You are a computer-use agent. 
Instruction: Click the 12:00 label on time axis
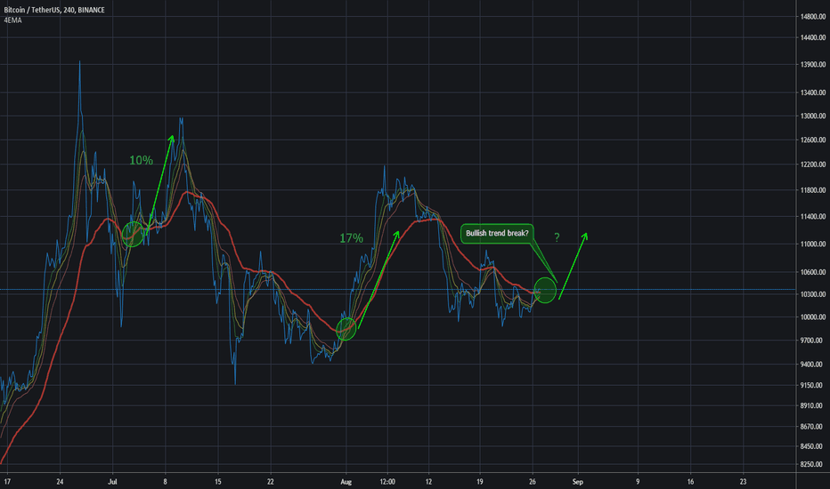pos(387,482)
